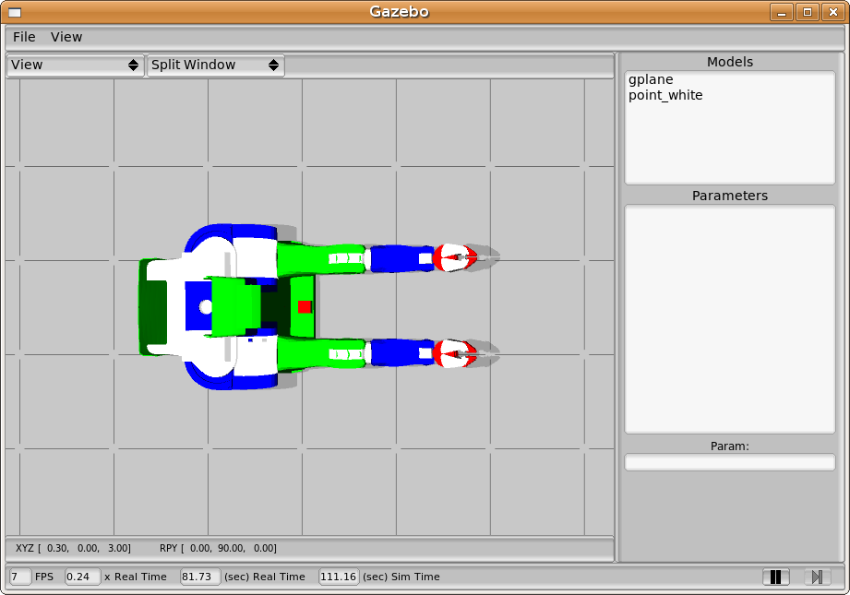Screen dimensions: 850x595
Task: Expand the Split Window dropdown
Action: pyautogui.click(x=215, y=65)
